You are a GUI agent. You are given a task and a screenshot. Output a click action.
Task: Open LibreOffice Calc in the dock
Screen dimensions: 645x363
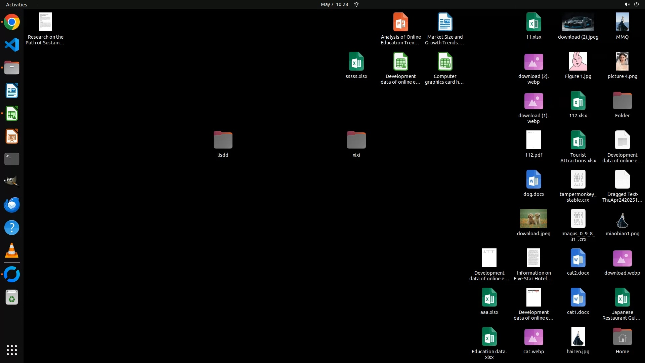[12, 114]
